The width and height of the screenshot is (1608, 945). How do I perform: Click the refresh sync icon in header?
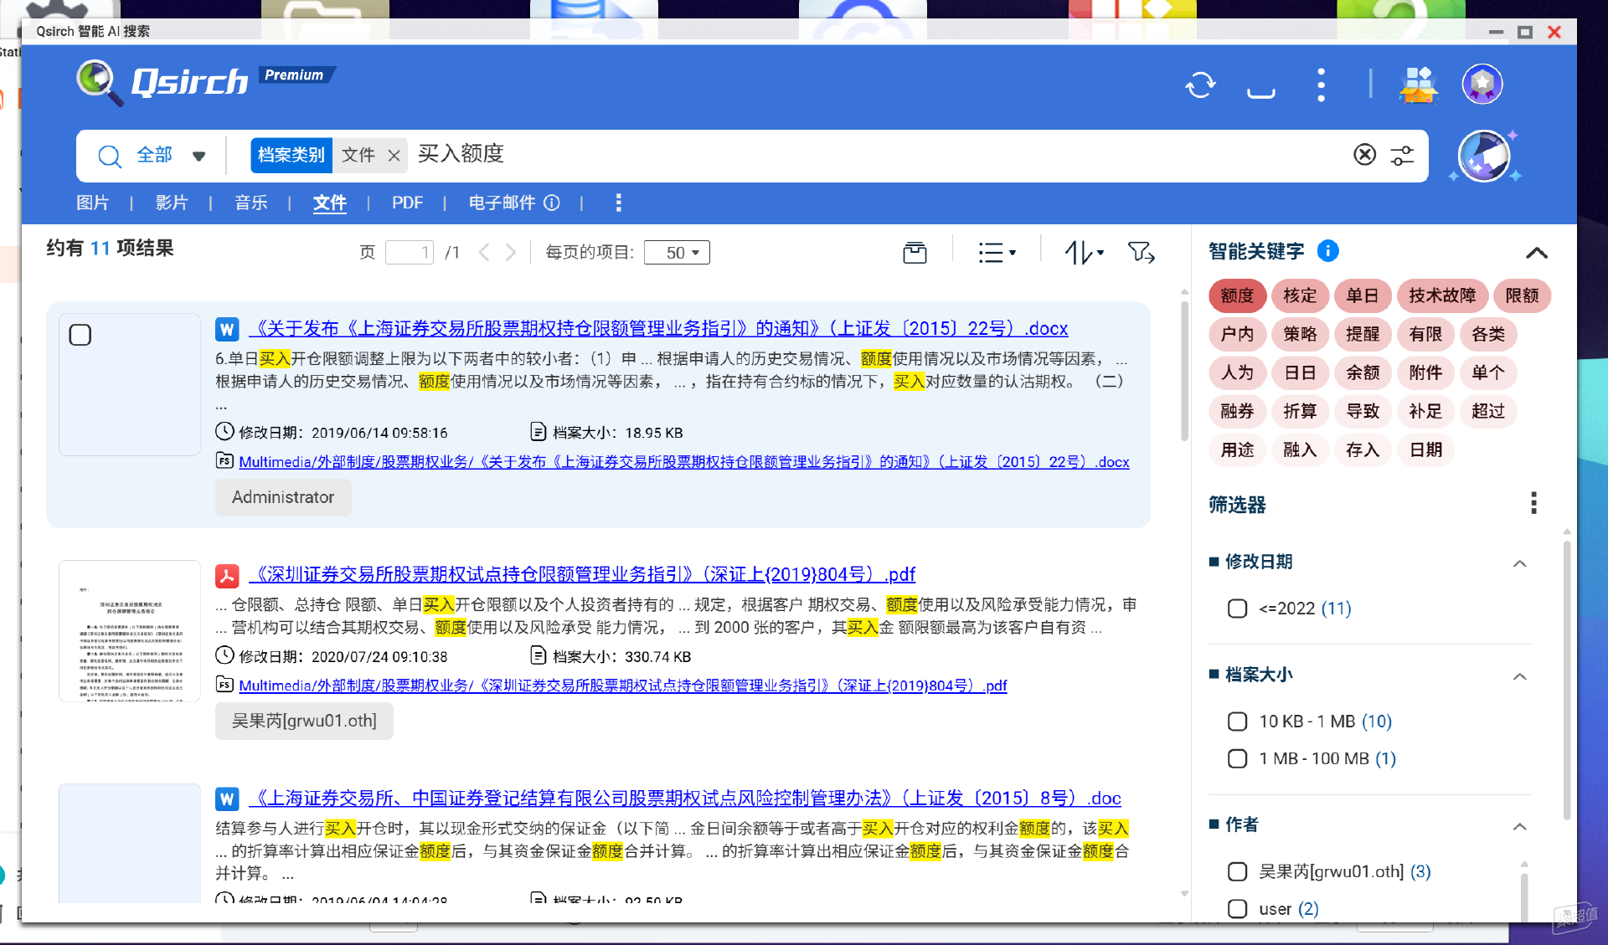click(x=1200, y=85)
